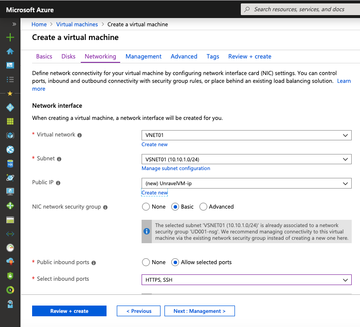Click the Network interface heading
Viewport: 360px width, 327px height.
(x=57, y=106)
